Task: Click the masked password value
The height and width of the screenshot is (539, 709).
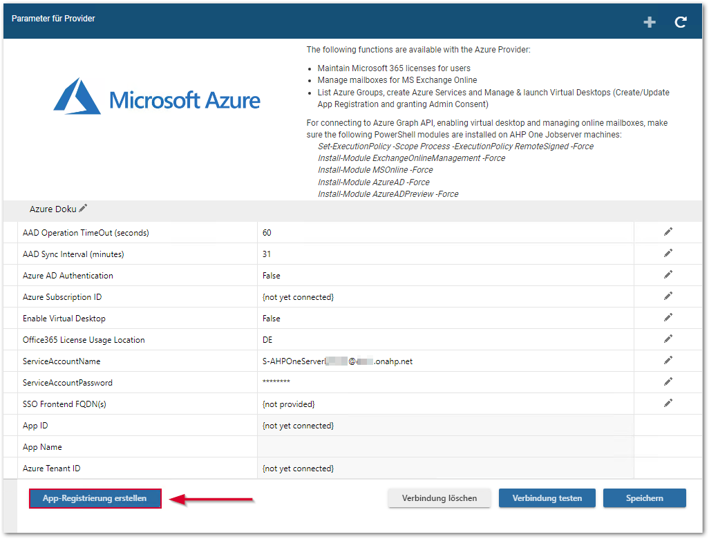Action: pos(276,381)
